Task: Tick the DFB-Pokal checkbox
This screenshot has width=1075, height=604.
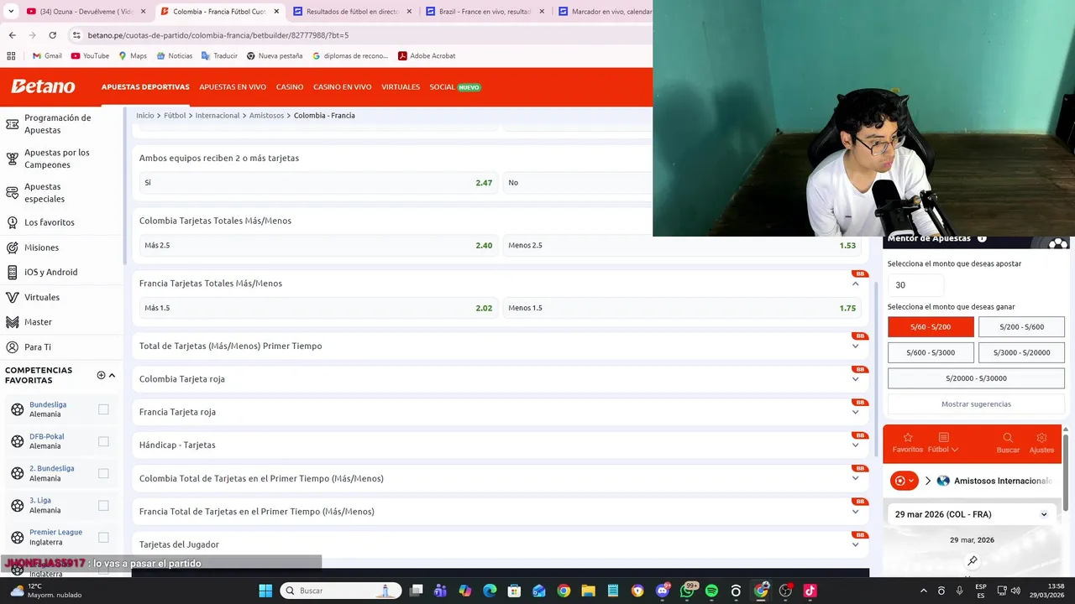Action: [x=103, y=441]
